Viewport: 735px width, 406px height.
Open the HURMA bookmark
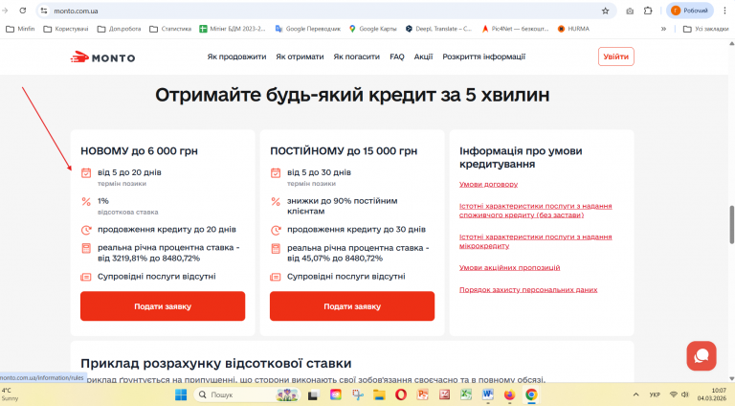(573, 29)
